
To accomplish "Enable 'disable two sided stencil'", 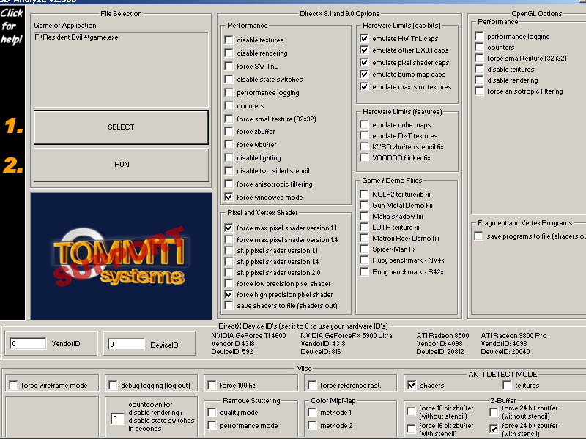I will coord(229,171).
